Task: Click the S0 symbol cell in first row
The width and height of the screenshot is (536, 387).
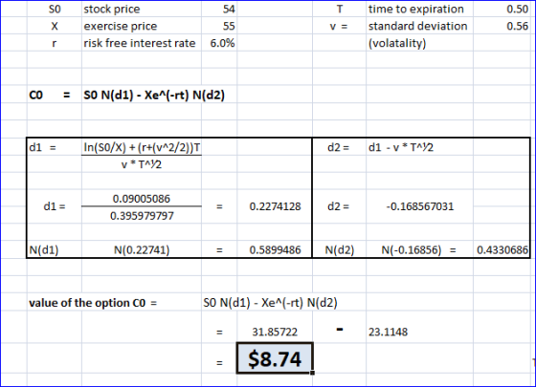Action: pos(55,10)
